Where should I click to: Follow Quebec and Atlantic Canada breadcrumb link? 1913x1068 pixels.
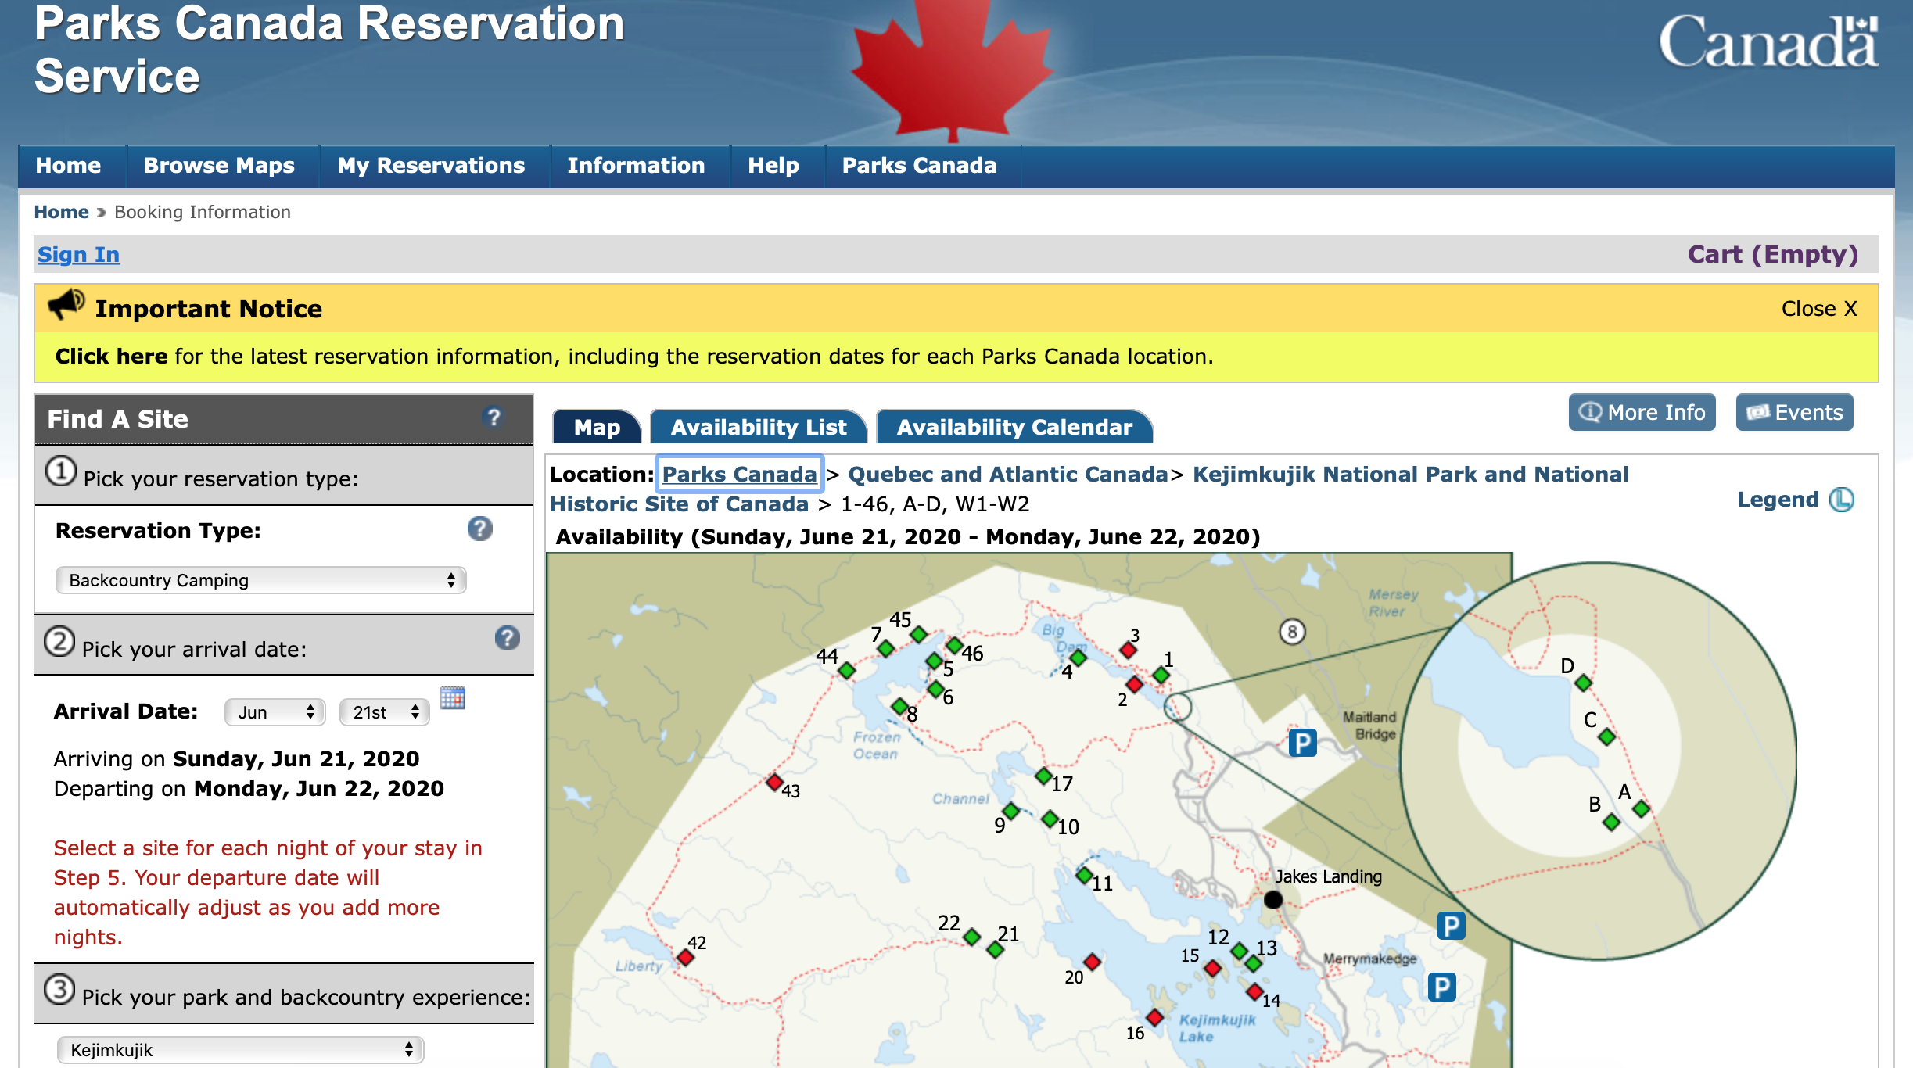[x=1008, y=474]
